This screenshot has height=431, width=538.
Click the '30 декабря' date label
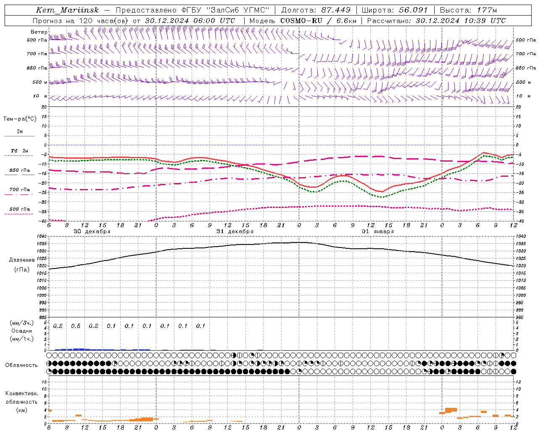(x=92, y=231)
